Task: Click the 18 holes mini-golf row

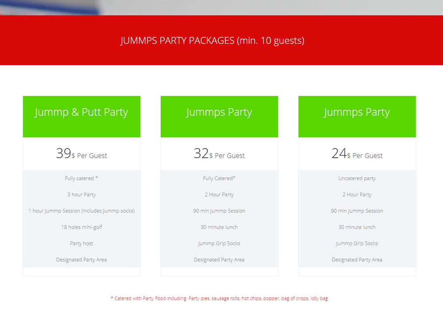Action: tap(82, 227)
